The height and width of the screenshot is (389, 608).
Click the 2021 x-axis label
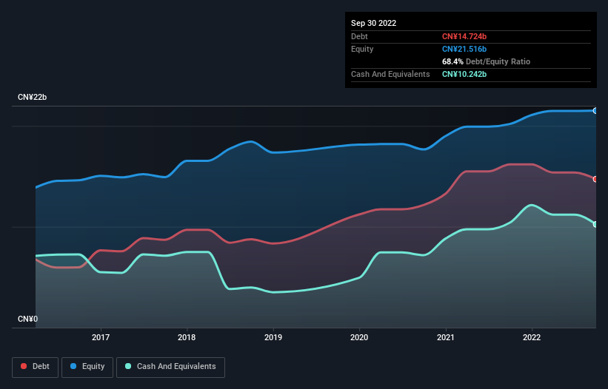click(446, 337)
